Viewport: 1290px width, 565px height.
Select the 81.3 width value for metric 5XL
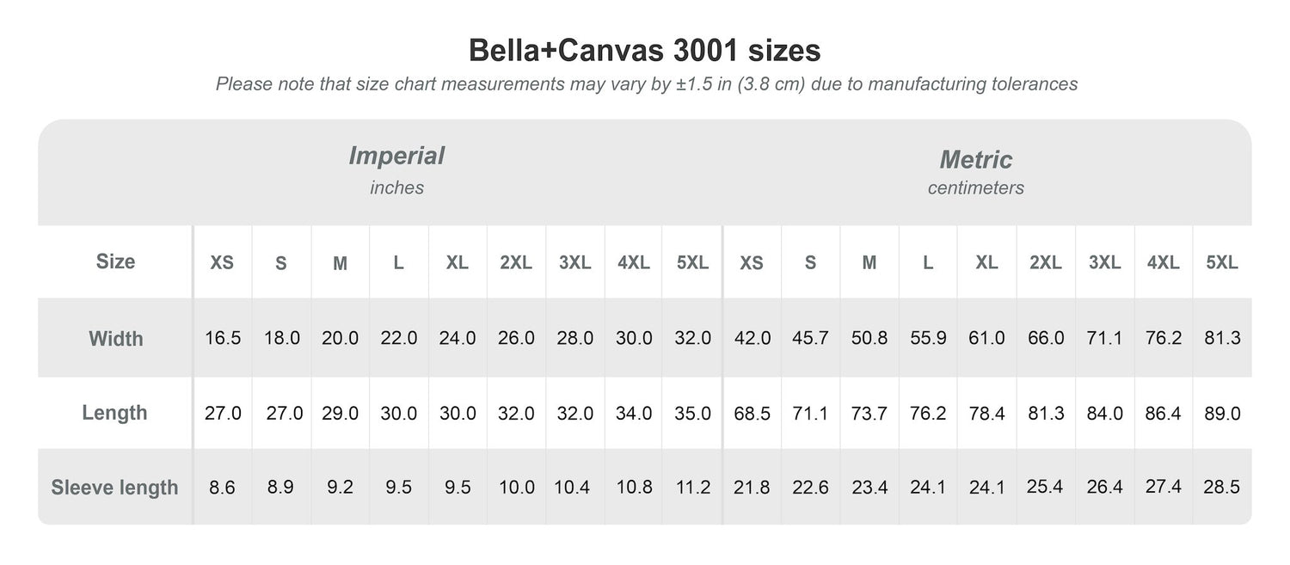1222,339
